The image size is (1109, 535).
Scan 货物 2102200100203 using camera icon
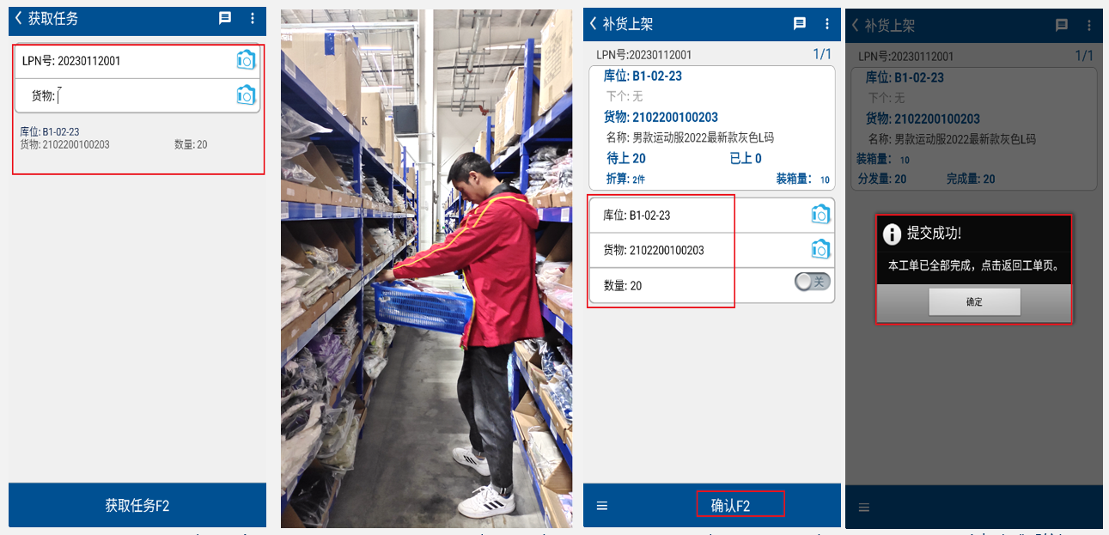point(820,250)
